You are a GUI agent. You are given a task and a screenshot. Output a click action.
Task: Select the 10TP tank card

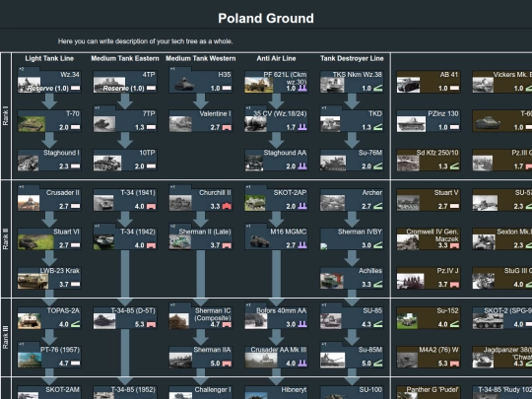(x=125, y=160)
